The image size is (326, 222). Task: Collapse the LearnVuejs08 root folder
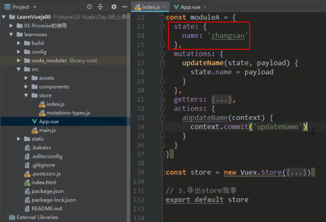tap(4, 17)
